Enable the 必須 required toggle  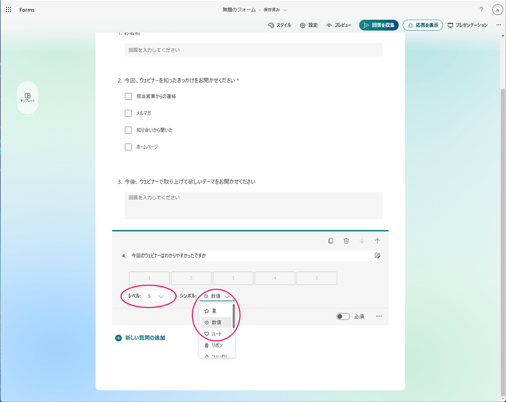coord(343,316)
